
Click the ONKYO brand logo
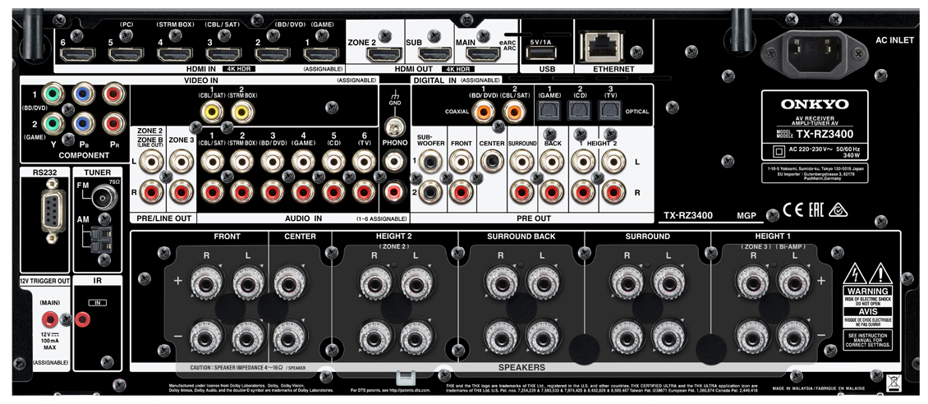815,105
